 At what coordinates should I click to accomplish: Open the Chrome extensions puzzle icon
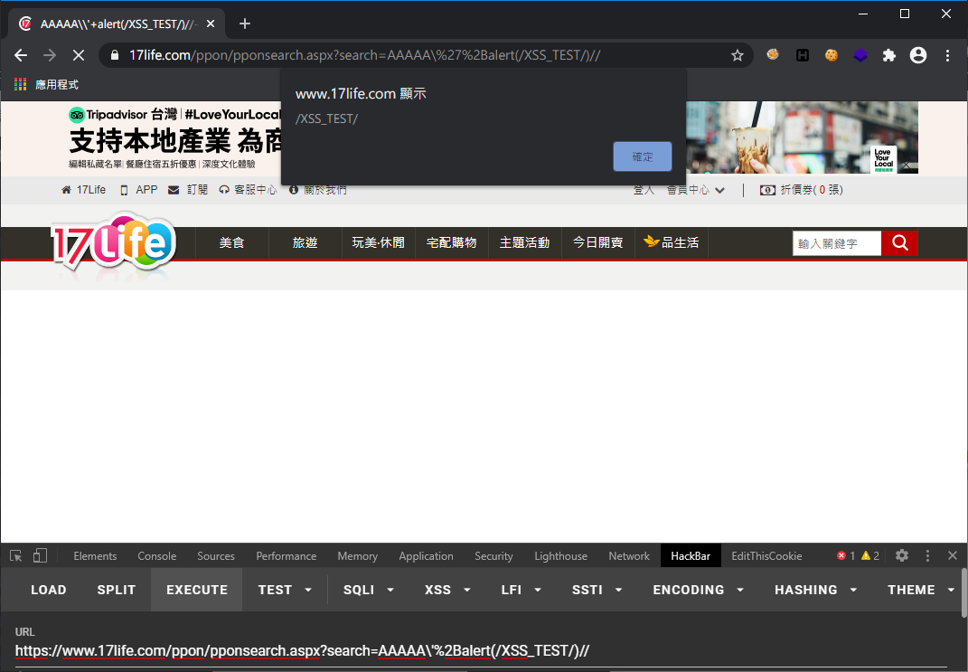pyautogui.click(x=889, y=55)
